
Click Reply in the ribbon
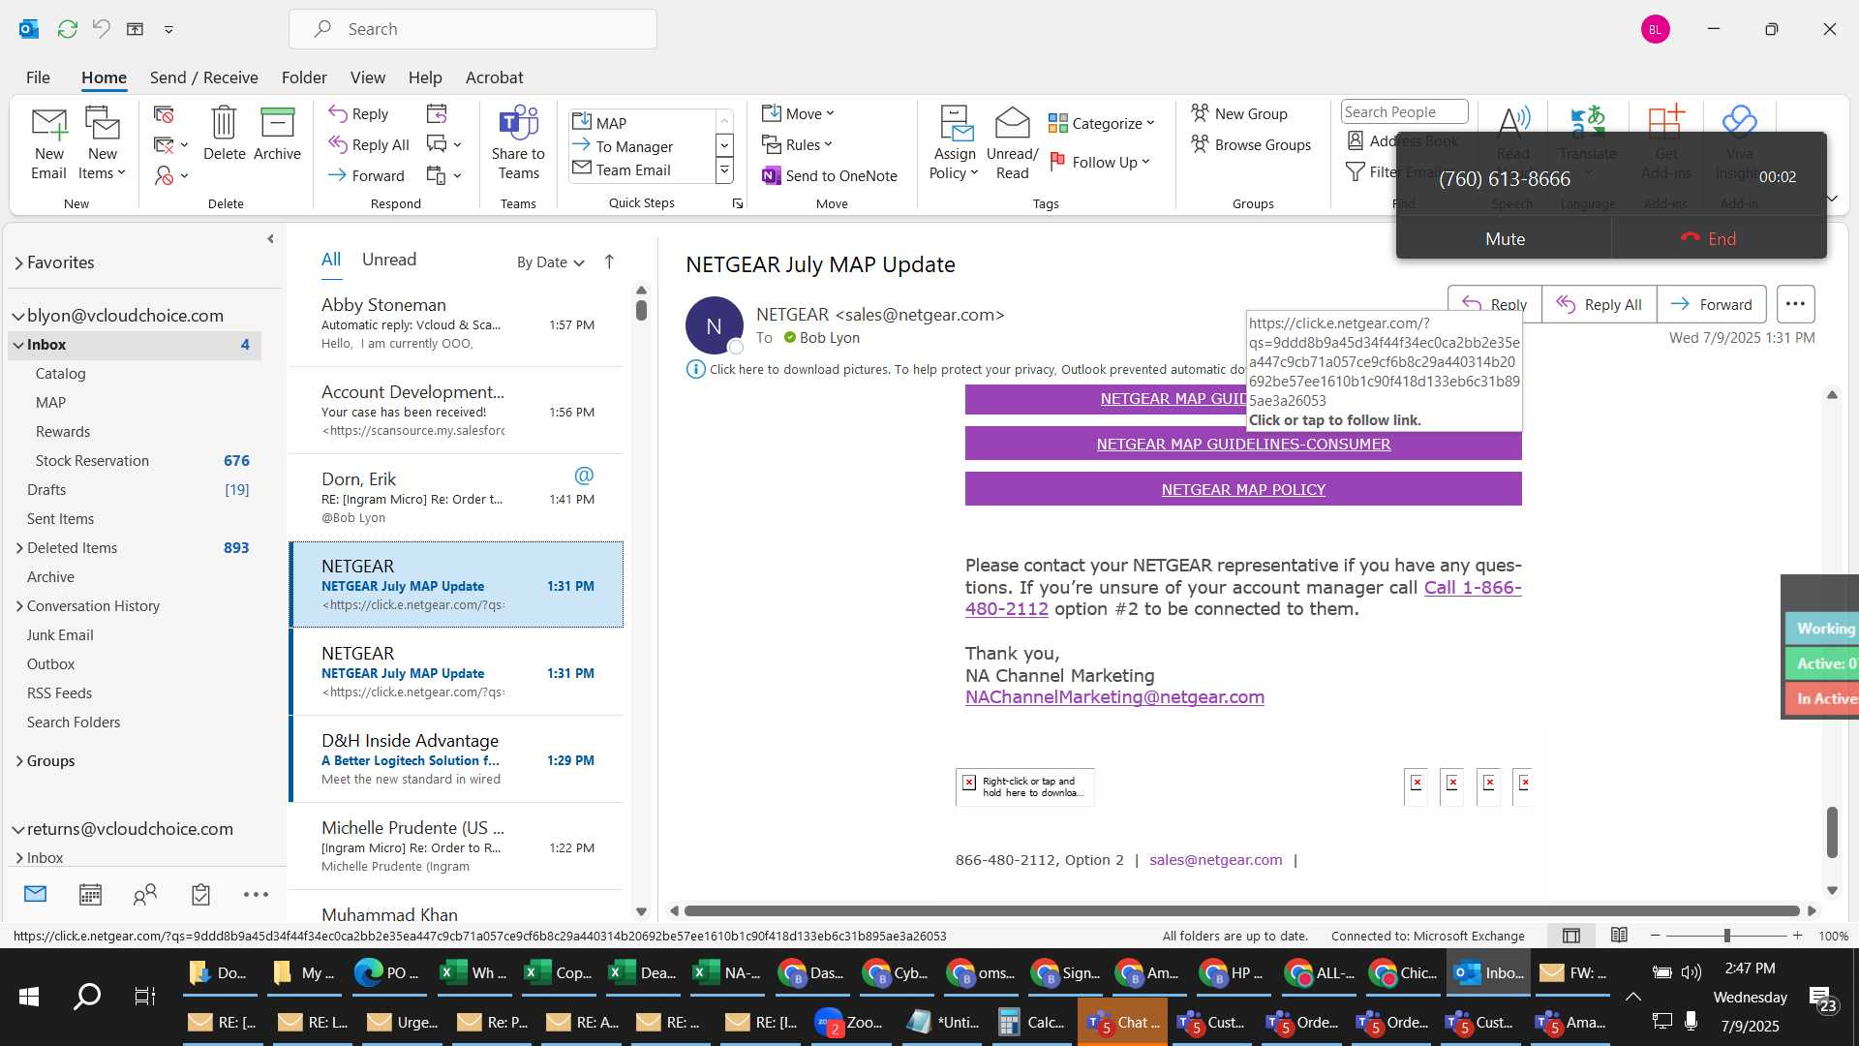pos(358,113)
